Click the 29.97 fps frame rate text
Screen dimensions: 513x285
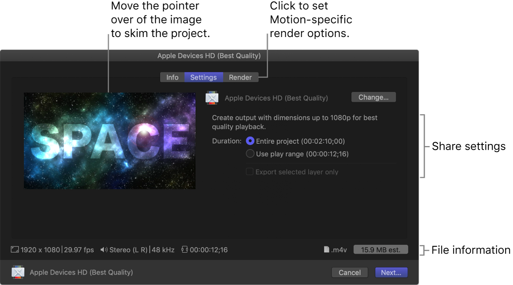click(78, 250)
